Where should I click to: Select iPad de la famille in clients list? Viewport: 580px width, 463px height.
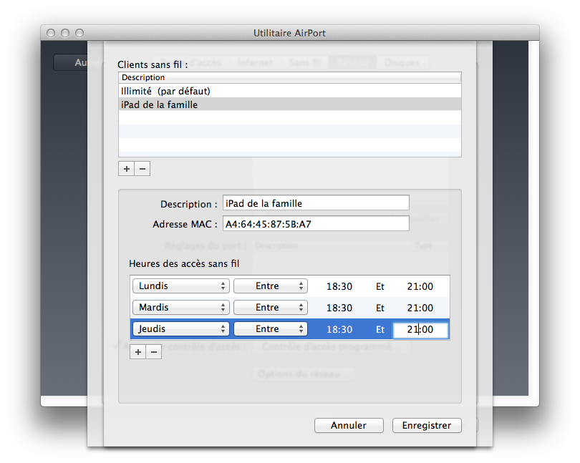(x=160, y=104)
